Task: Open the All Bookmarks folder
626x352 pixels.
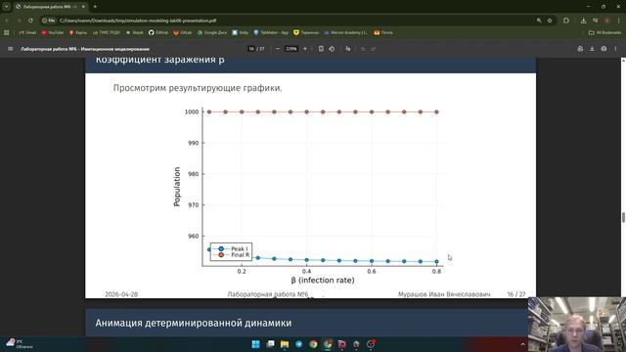Action: [604, 32]
